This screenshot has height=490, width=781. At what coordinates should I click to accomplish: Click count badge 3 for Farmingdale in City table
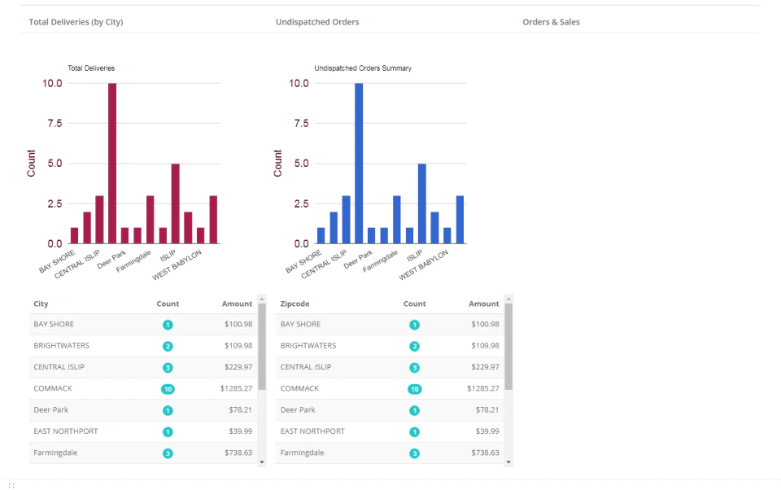click(x=168, y=453)
